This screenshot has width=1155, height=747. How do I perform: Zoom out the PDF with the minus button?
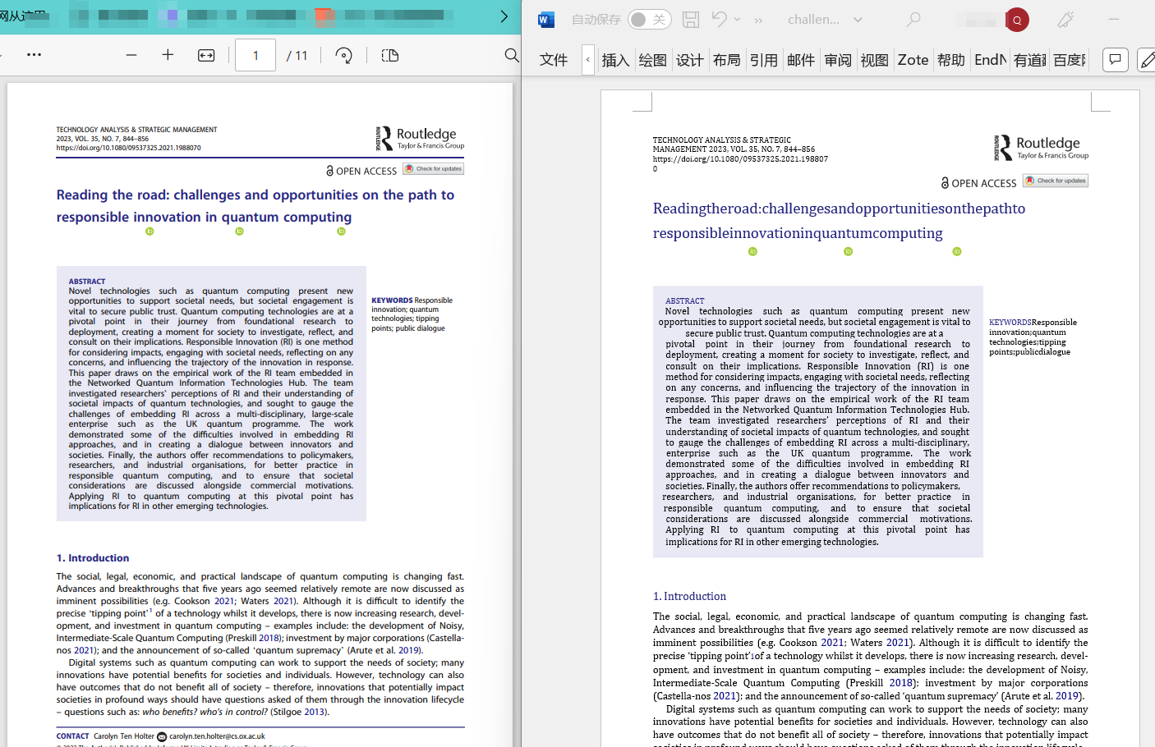[x=131, y=55]
